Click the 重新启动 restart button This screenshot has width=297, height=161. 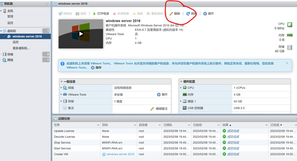(x=155, y=13)
